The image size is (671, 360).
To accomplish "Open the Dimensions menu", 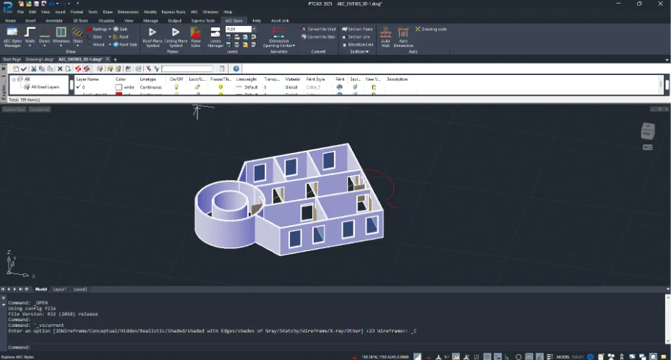I will [128, 12].
